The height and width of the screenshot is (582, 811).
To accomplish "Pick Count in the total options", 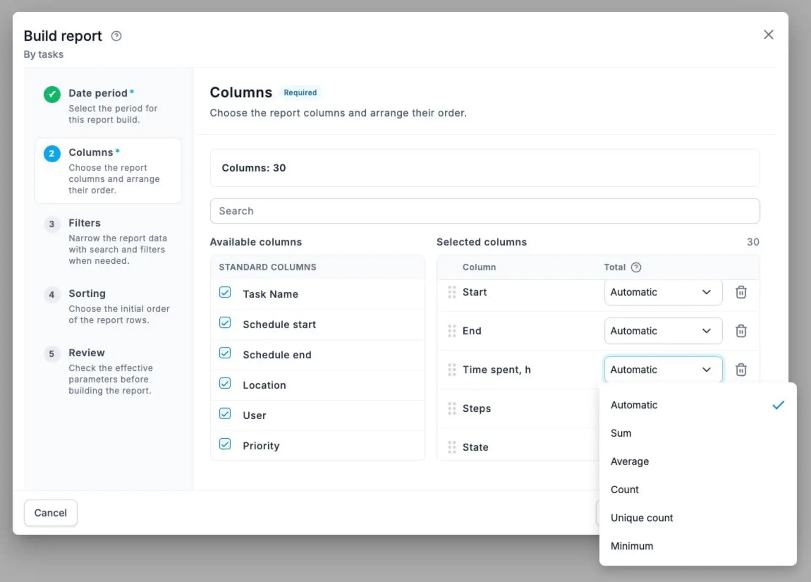I will coord(697,490).
